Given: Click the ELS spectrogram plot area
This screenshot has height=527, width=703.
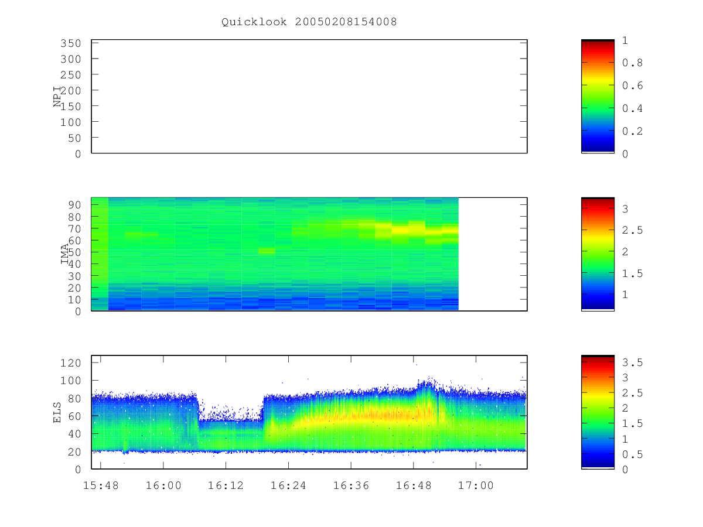Looking at the screenshot, I should [309, 412].
